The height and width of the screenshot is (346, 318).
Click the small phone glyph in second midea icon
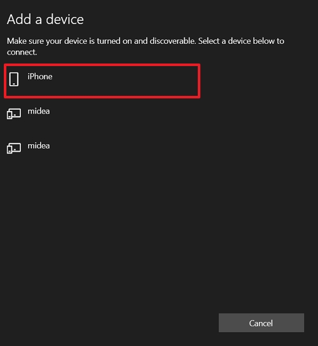[10, 150]
